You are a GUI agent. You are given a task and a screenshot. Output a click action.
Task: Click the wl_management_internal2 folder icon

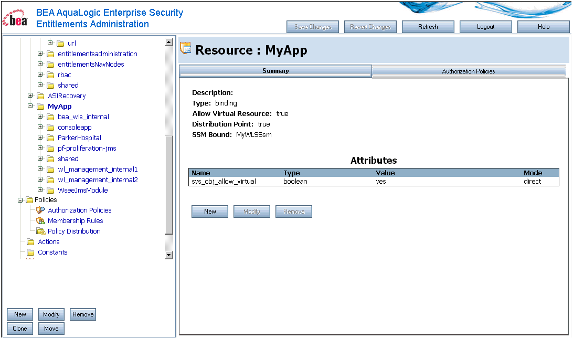click(50, 180)
